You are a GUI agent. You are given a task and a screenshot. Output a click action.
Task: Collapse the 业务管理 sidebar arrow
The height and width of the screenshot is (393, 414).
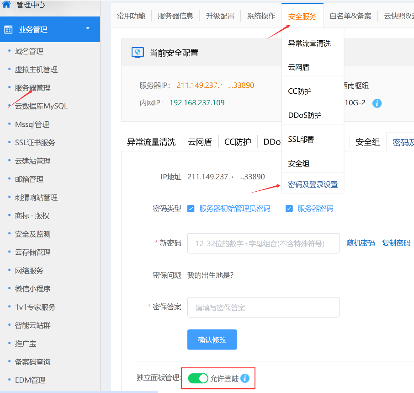pos(88,28)
